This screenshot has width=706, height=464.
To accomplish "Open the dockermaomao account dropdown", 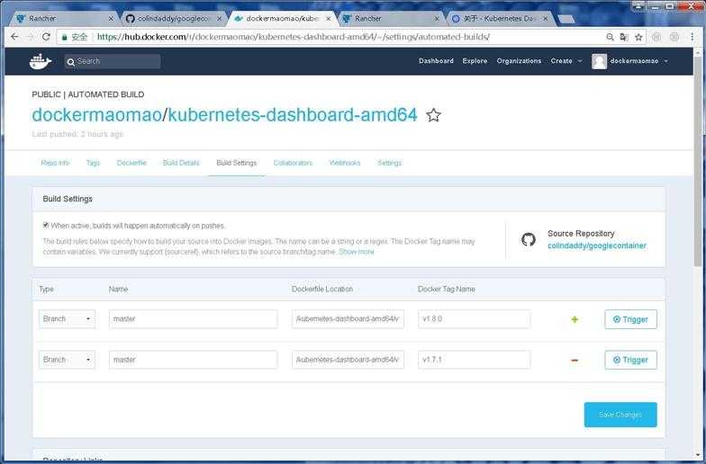I will click(x=639, y=61).
